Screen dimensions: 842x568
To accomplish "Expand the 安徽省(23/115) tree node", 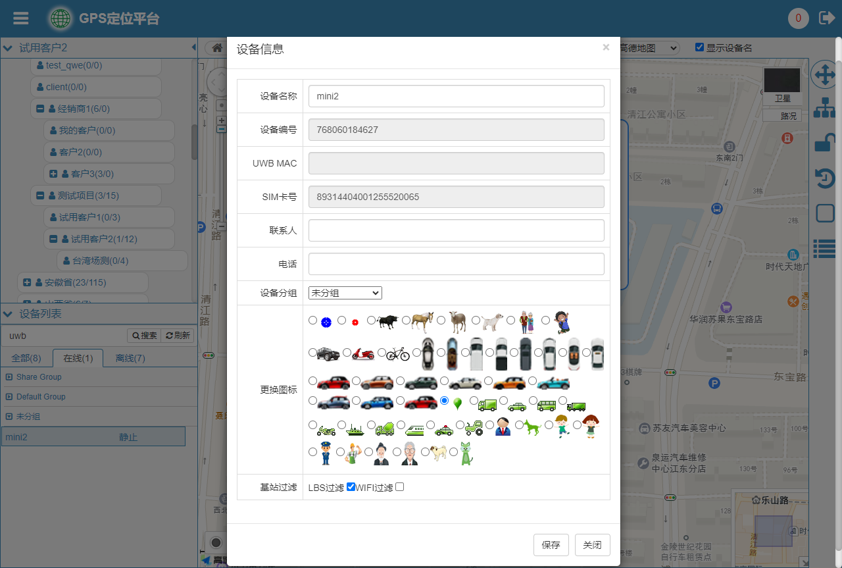I will pos(27,282).
